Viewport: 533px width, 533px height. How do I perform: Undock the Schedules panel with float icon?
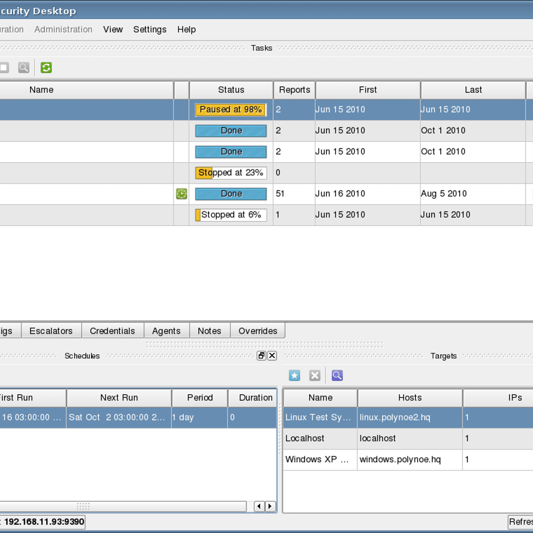coord(262,356)
